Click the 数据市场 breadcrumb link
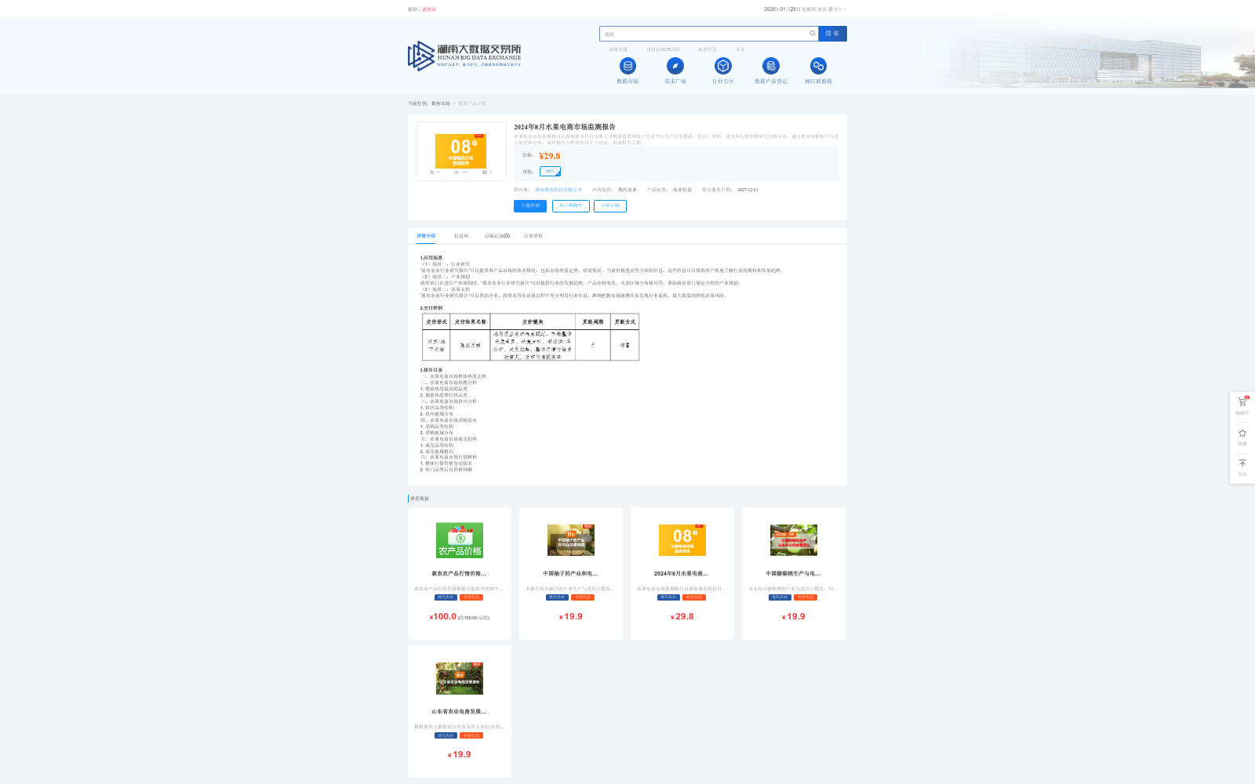1255x784 pixels. tap(441, 103)
